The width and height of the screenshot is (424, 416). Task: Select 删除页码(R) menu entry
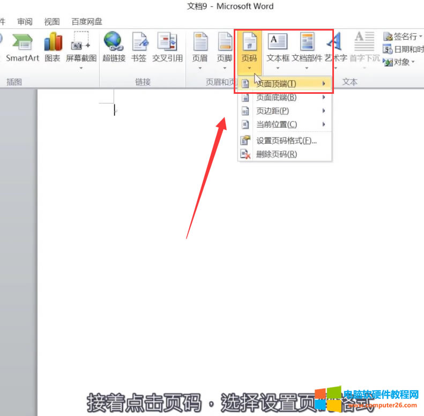[x=285, y=154]
